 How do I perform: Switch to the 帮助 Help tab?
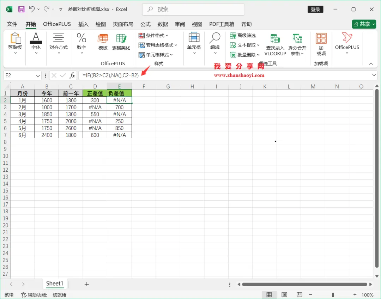246,24
